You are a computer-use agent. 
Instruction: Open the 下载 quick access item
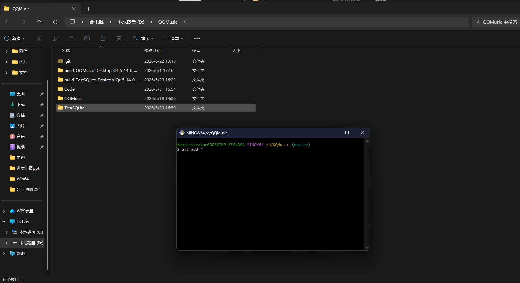(21, 105)
